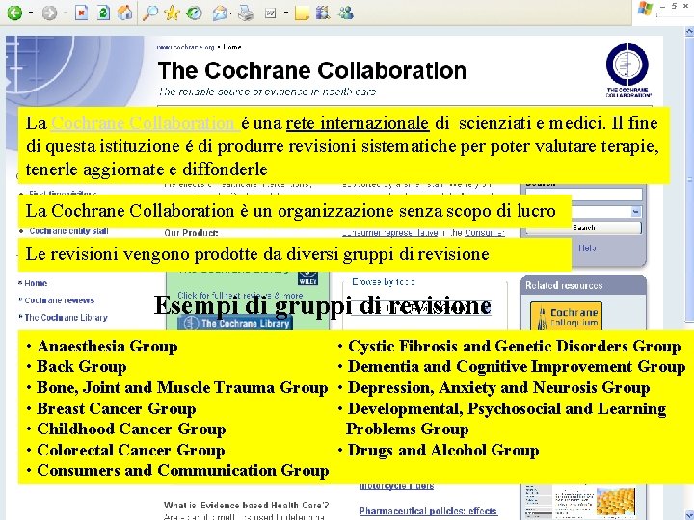
Task: Go back with the green Back arrow
Action: point(14,13)
